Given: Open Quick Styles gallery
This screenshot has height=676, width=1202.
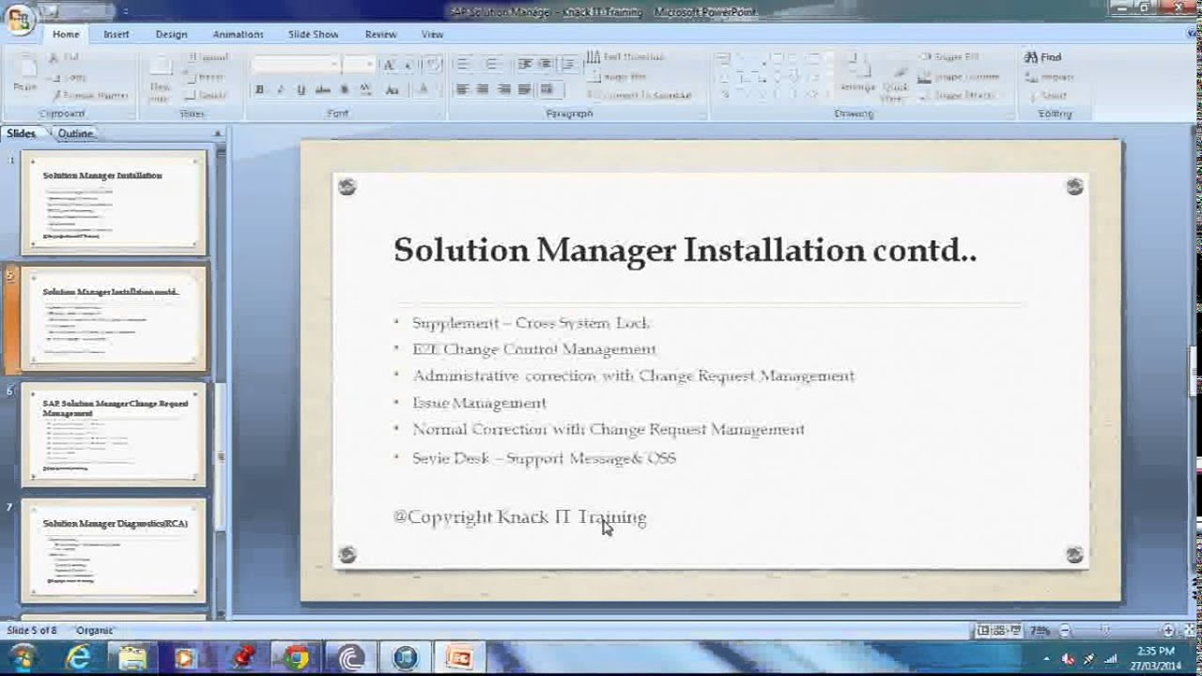Looking at the screenshot, I should pyautogui.click(x=895, y=81).
